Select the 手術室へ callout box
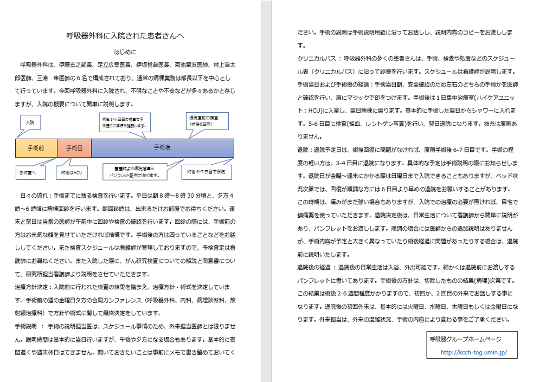Screen dimensions: 533x382 pyautogui.click(x=28, y=172)
